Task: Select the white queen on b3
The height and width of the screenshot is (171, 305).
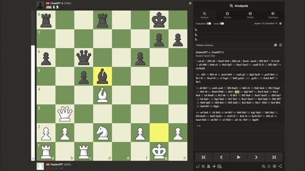Action: tap(65, 114)
